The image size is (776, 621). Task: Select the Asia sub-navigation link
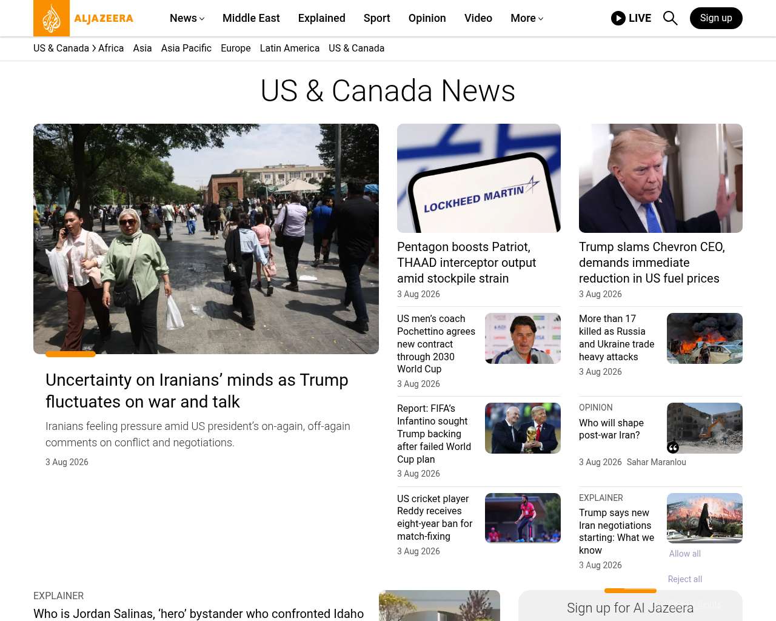click(142, 49)
